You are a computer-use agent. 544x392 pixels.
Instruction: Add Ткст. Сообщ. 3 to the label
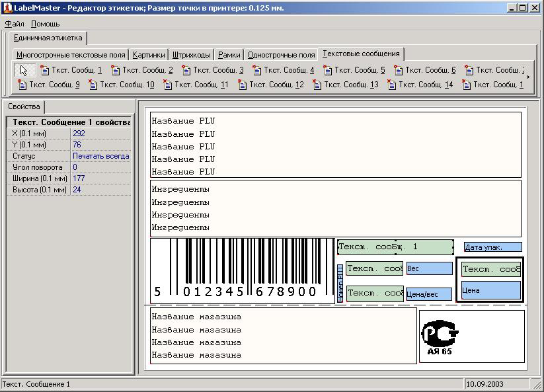[212, 70]
